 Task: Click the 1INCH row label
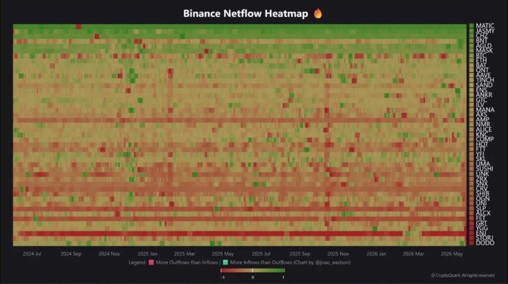[485, 80]
